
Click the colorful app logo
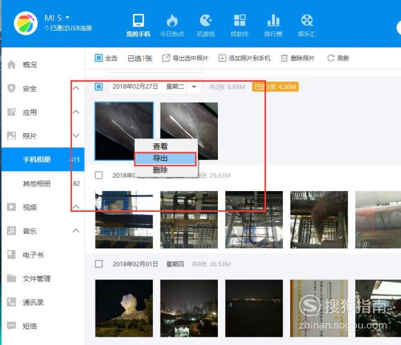[x=25, y=23]
